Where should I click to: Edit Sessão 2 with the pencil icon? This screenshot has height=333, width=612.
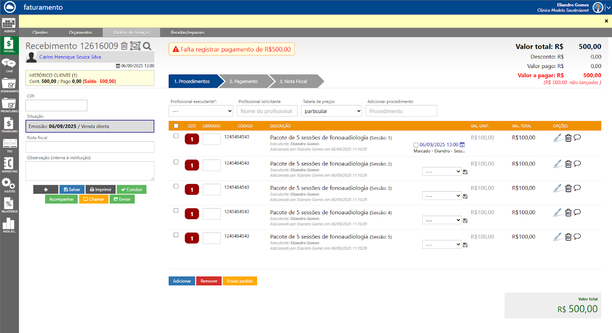click(558, 164)
